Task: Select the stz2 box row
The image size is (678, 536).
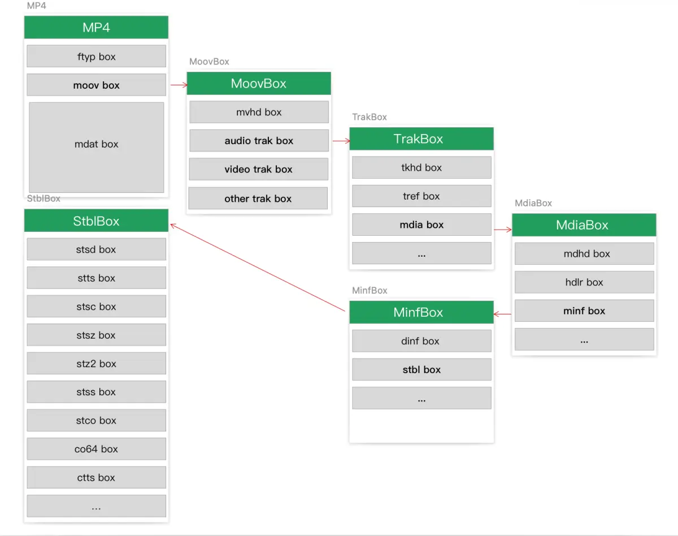Action: pos(96,364)
